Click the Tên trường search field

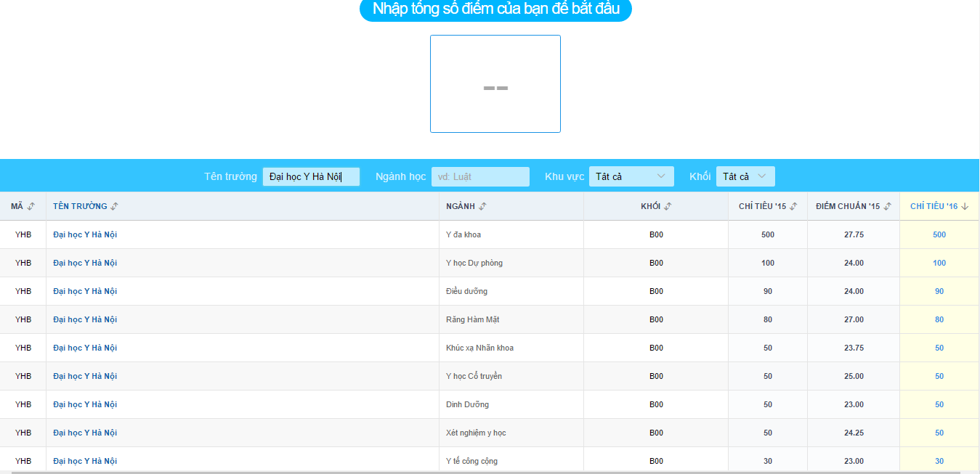[311, 176]
